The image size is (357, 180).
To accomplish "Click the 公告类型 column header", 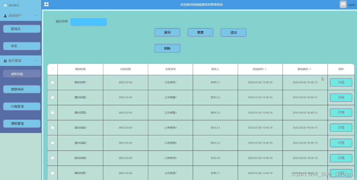I will point(170,69).
